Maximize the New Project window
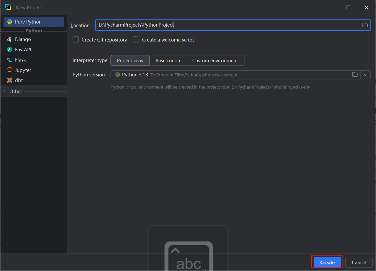The width and height of the screenshot is (376, 271). coord(348,7)
